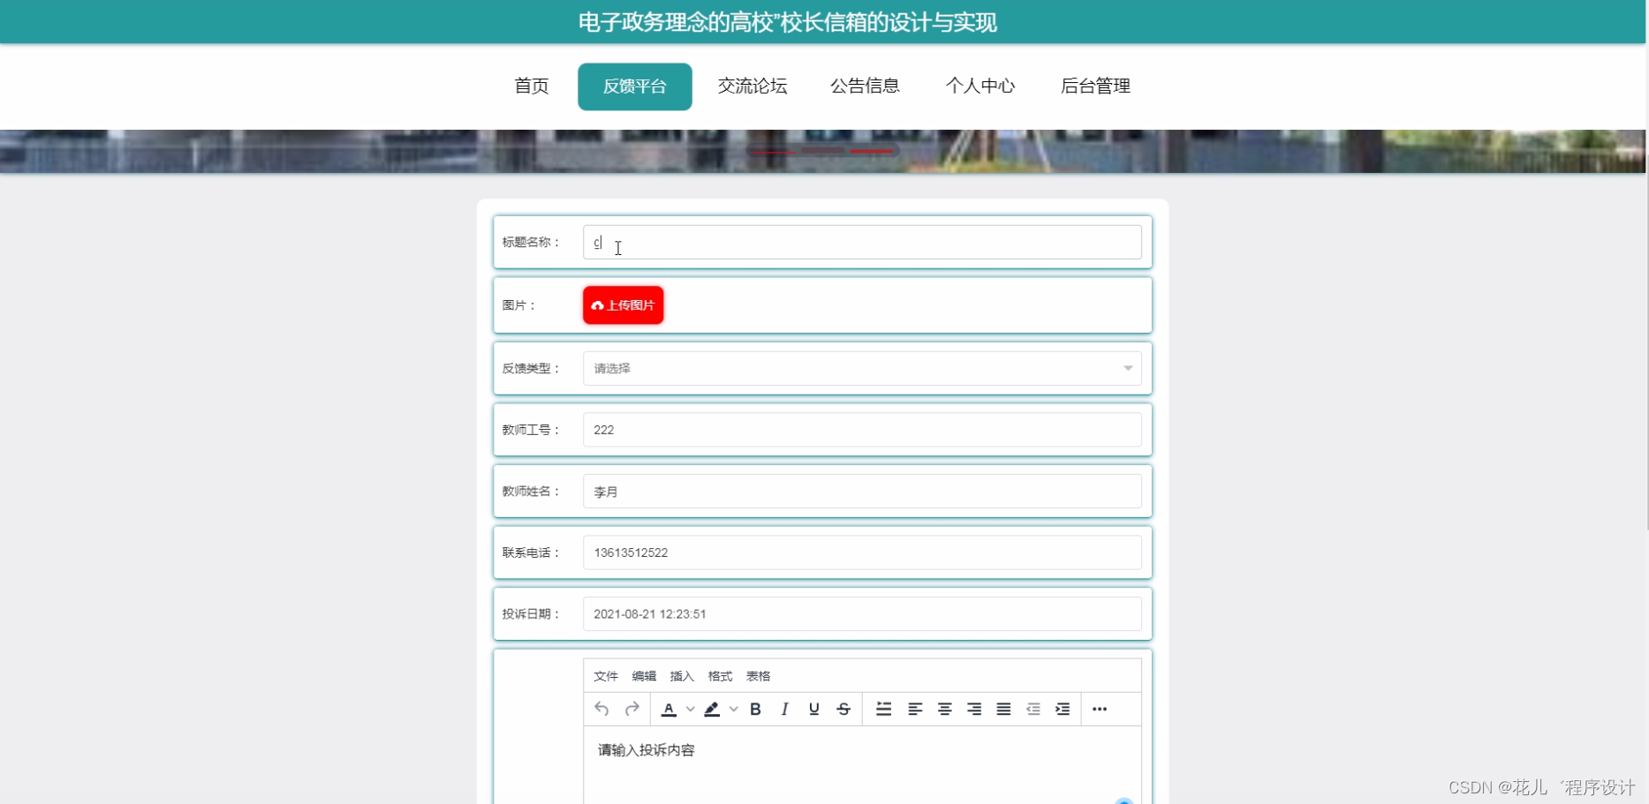Open the text color dropdown arrow
The height and width of the screenshot is (804, 1649).
click(x=690, y=709)
